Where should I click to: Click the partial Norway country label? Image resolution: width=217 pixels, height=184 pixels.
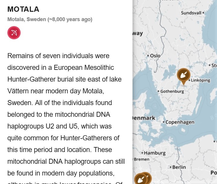pos(138,33)
